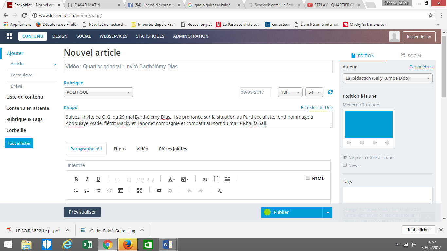This screenshot has width=447, height=251.
Task: Refresh the publication date and time
Action: pyautogui.click(x=330, y=92)
